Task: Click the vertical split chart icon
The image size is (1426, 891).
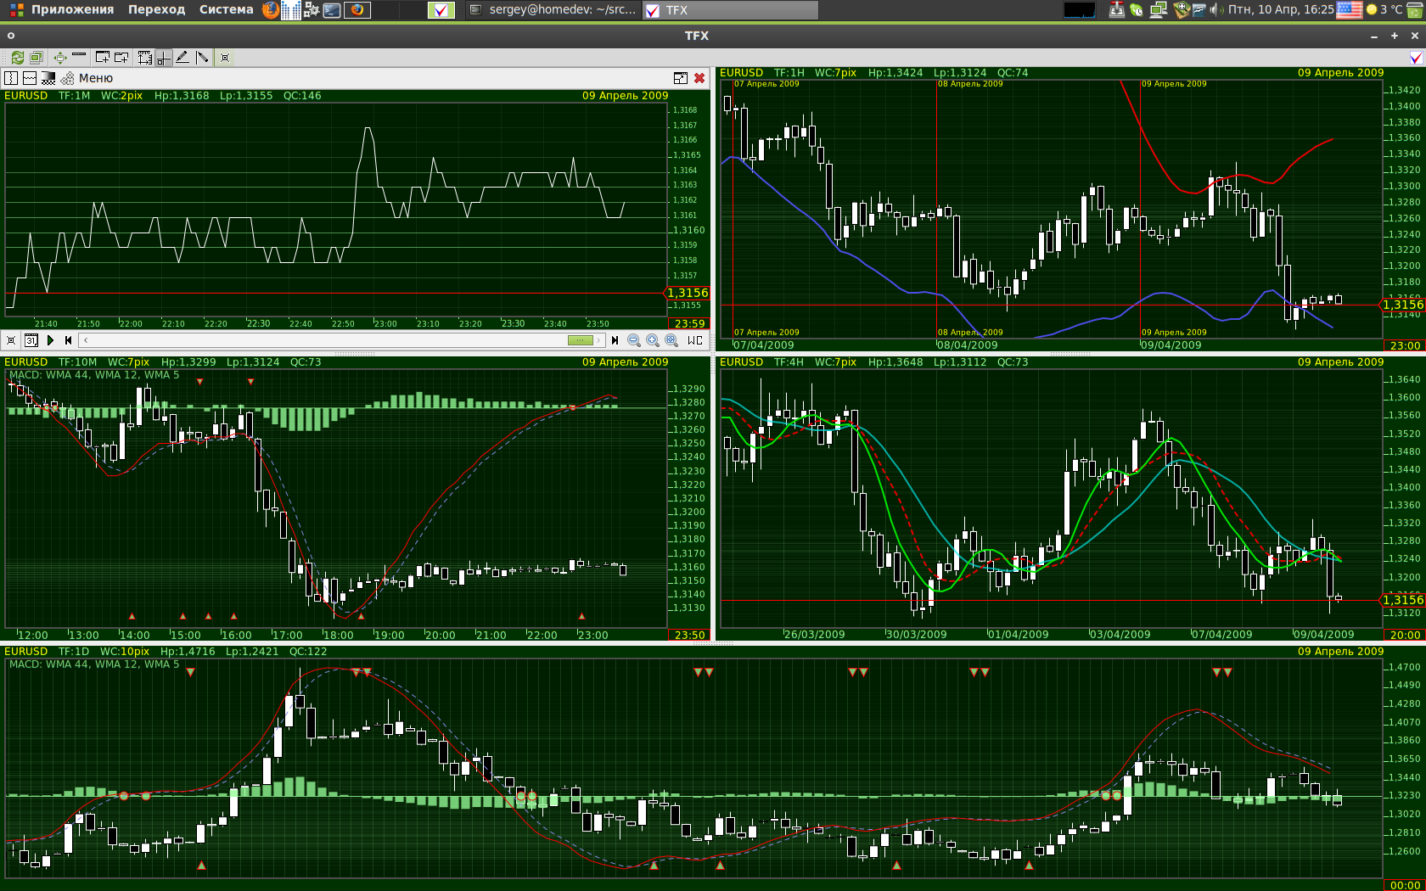Action: coord(11,78)
